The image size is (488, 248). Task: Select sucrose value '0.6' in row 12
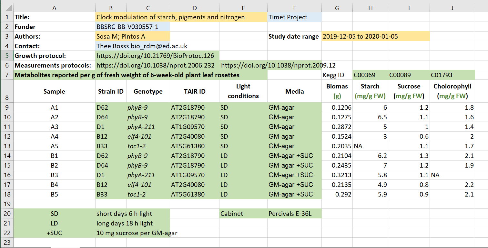pos(409,136)
